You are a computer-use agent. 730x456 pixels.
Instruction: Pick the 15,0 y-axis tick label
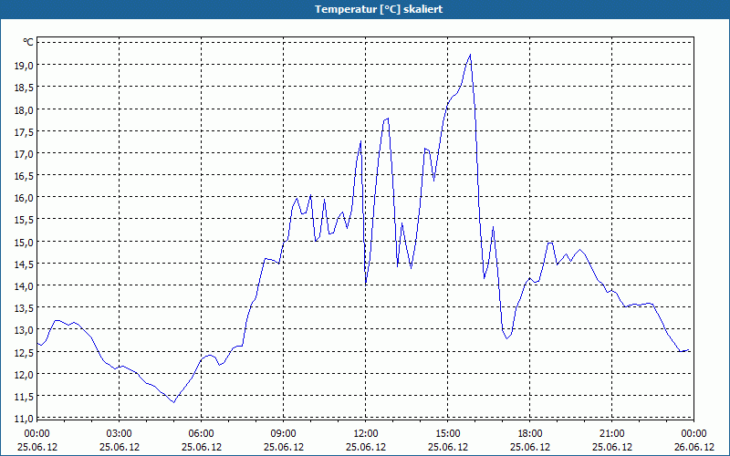coord(25,242)
